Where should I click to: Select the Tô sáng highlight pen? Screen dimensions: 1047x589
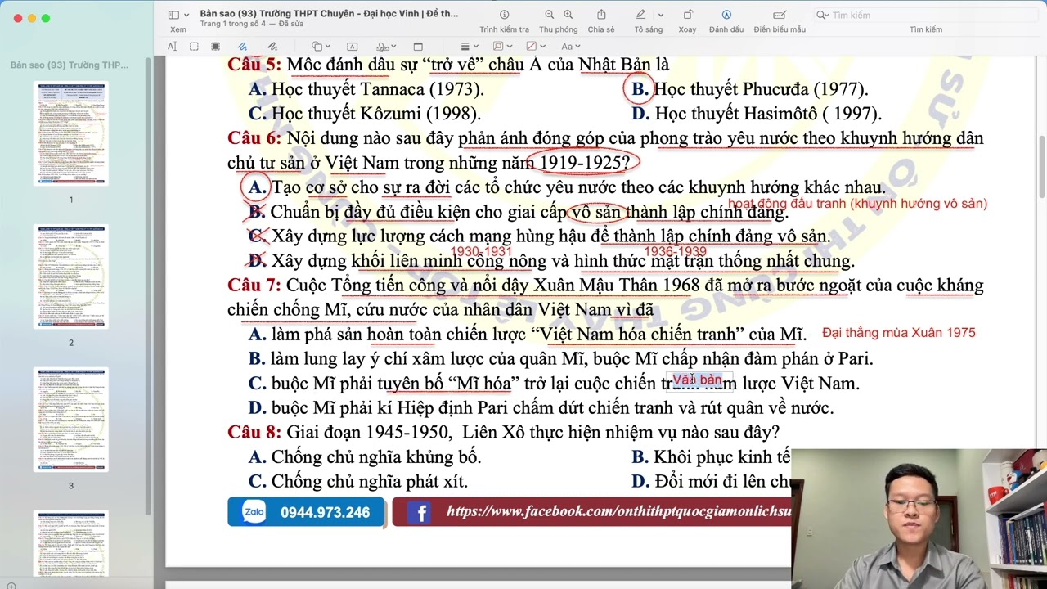(x=641, y=15)
